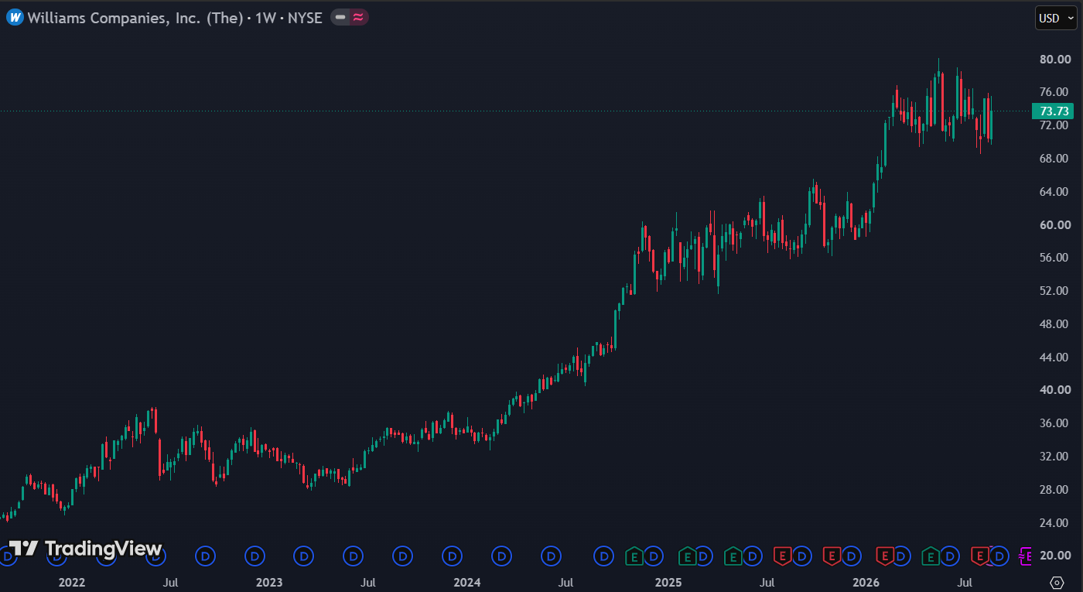Click the 60.00 price axis label
Screen dimensions: 1083x592
[1055, 225]
